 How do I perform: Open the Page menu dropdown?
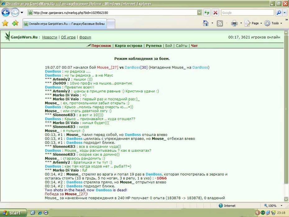pos(253,23)
